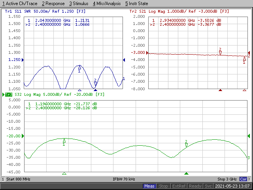This screenshot has width=253, height=190.
Task: Click the 2.000 top scale value on Tr2
Action: coord(139,17)
